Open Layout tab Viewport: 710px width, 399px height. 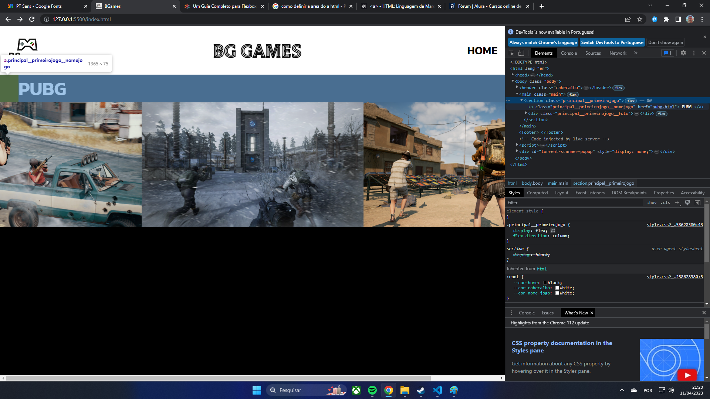click(562, 193)
